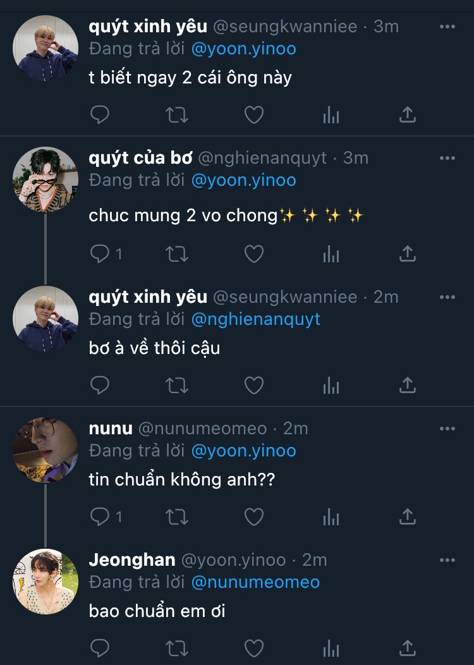Like the 'bơ à về thôi cậu' tweet
This screenshot has height=665, width=474.
[254, 384]
